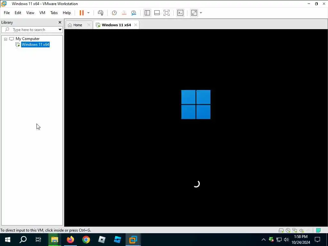This screenshot has height=246, width=328.
Task: Open the power options dropdown arrow beside the pause button
Action: [x=88, y=13]
